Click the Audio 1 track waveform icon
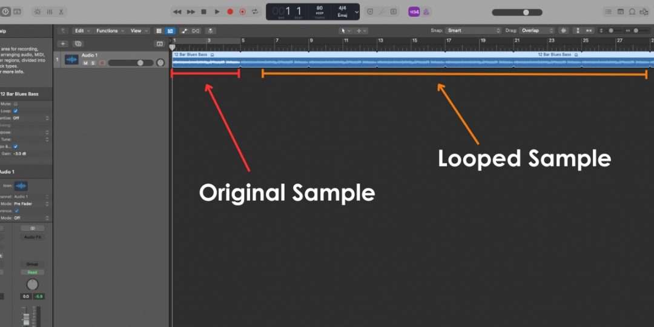This screenshot has width=654, height=327. point(71,59)
